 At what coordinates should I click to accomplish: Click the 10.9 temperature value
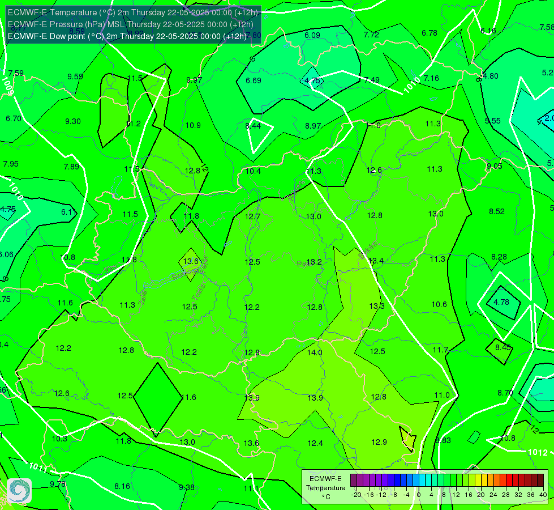(x=193, y=125)
